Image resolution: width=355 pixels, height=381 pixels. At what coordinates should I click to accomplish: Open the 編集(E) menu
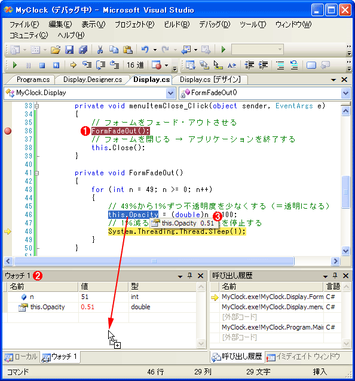[x=60, y=25]
